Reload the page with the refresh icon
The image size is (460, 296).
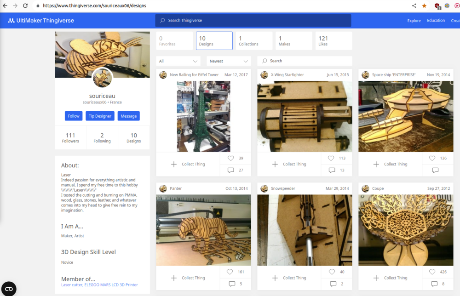pos(25,6)
